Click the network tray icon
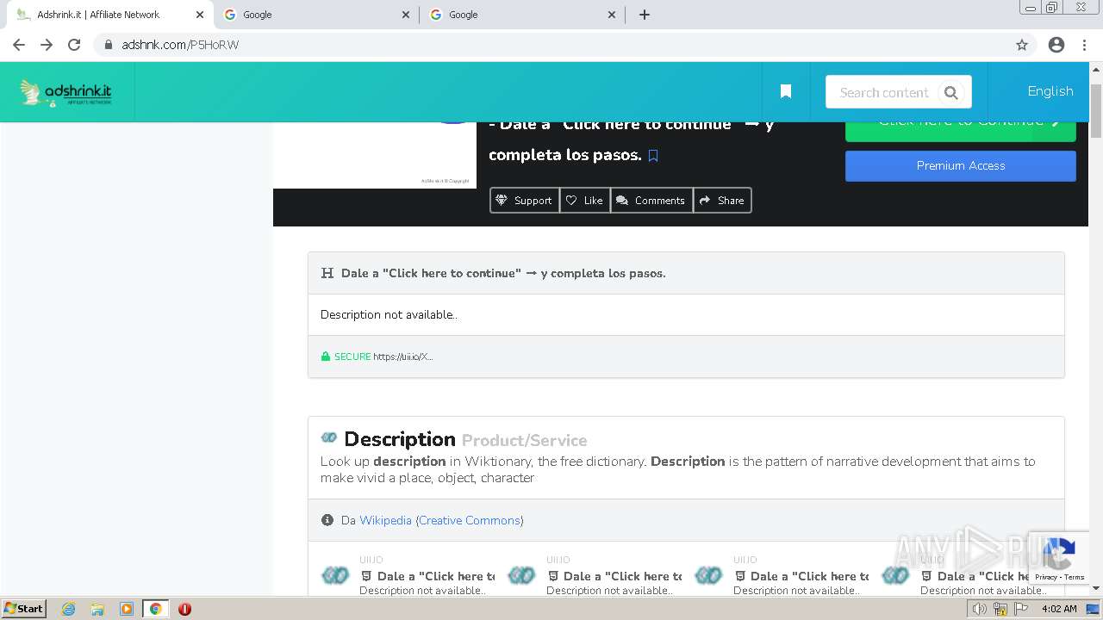Viewport: 1103px width, 620px height. [1000, 609]
